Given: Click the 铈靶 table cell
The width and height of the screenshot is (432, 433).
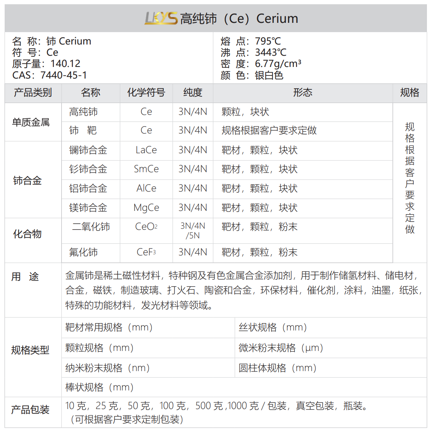Looking at the screenshot, I should coord(90,131).
